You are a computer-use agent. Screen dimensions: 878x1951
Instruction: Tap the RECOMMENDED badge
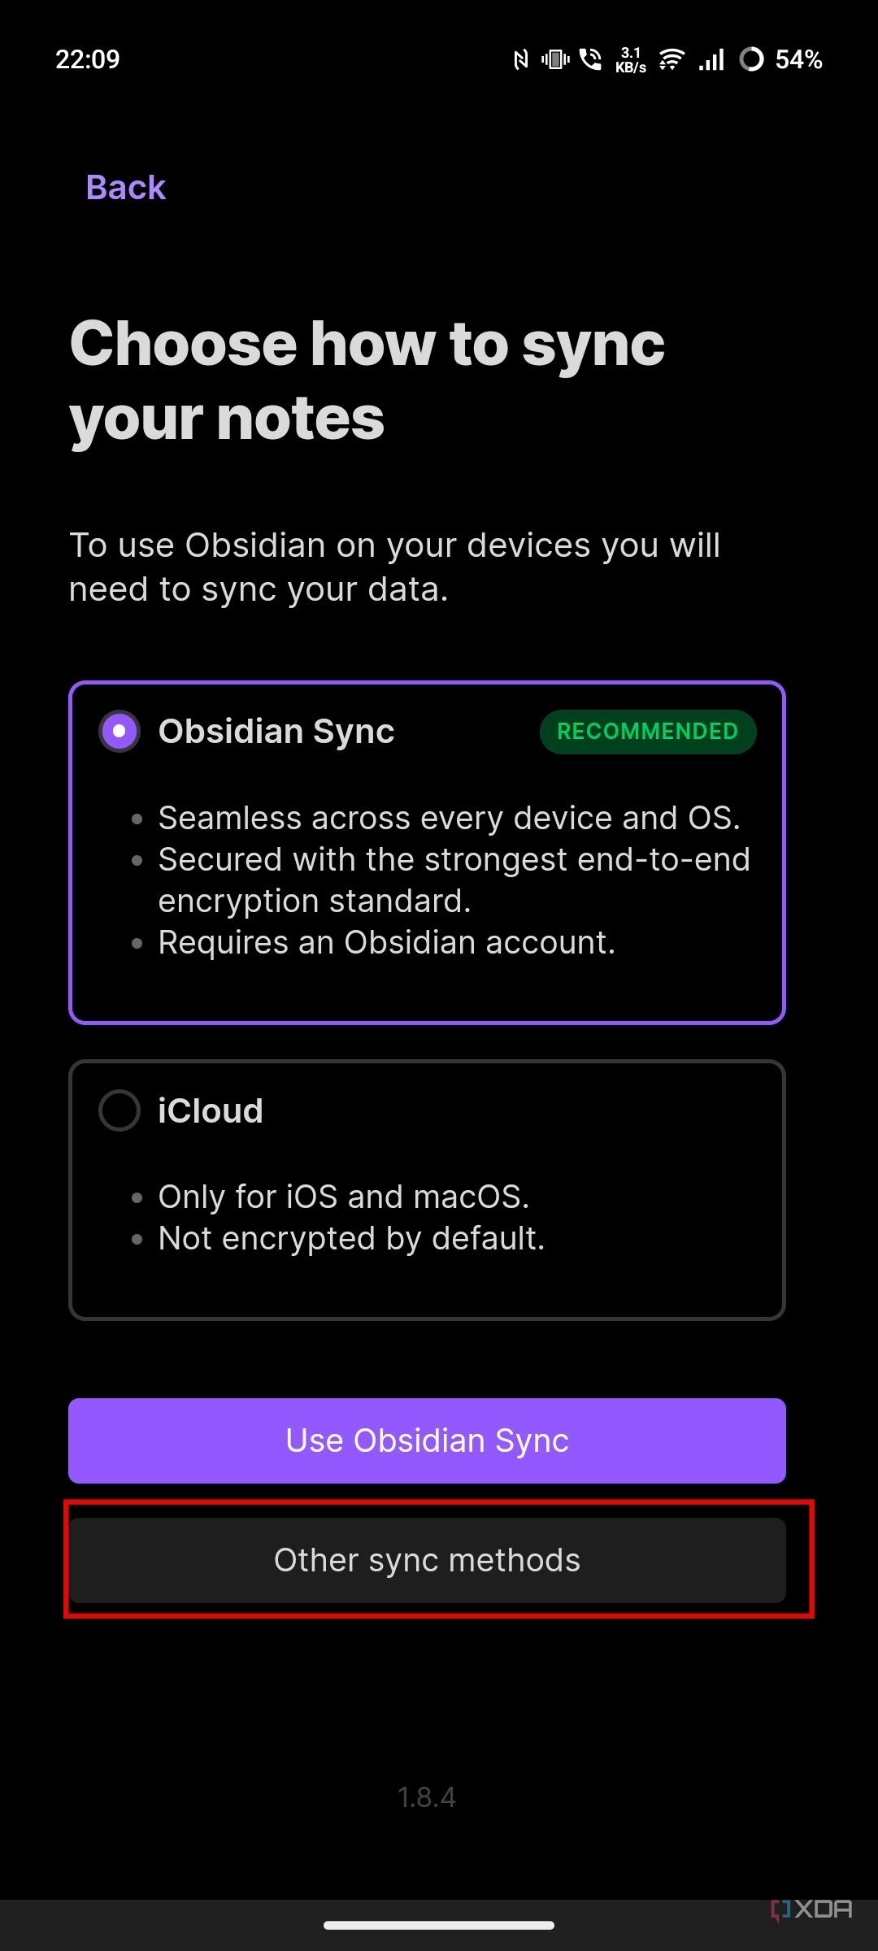647,732
